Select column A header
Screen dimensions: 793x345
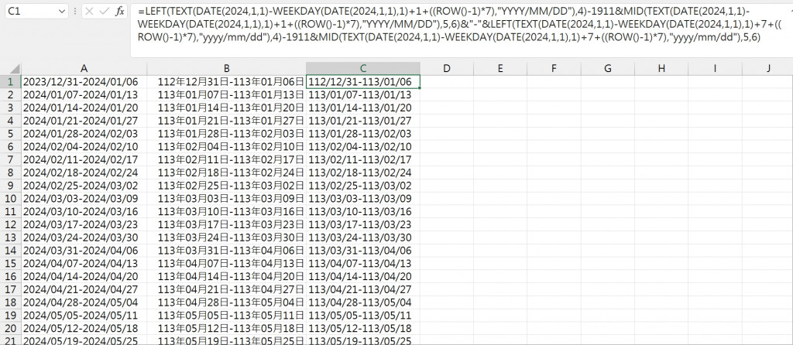[84, 69]
